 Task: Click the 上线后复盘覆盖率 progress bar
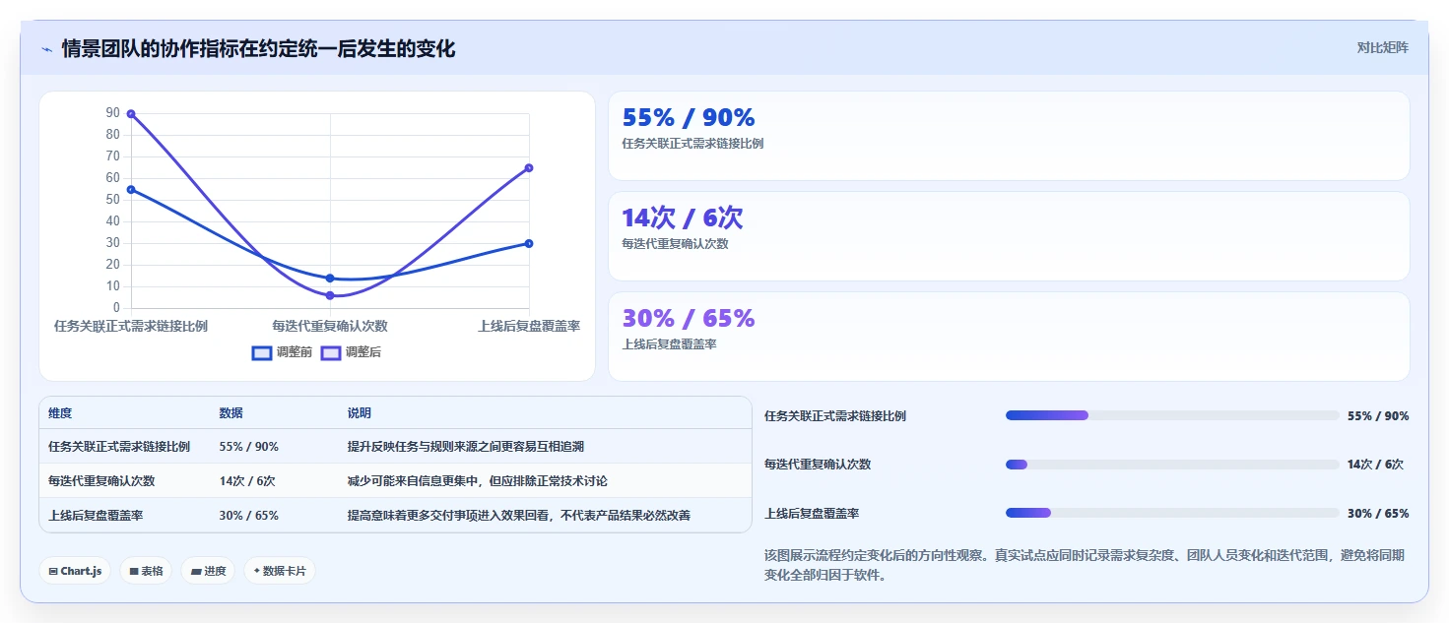(1172, 513)
